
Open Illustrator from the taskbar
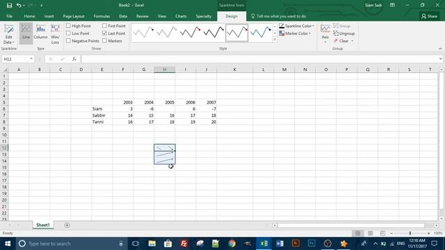296,244
